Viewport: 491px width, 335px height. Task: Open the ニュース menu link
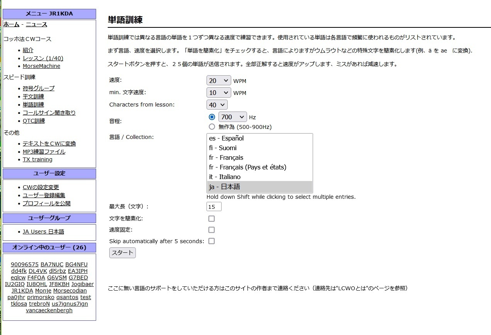point(36,24)
